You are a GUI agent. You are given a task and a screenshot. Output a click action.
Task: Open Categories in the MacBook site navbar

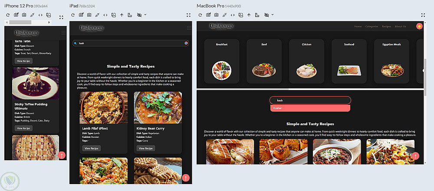(372, 26)
